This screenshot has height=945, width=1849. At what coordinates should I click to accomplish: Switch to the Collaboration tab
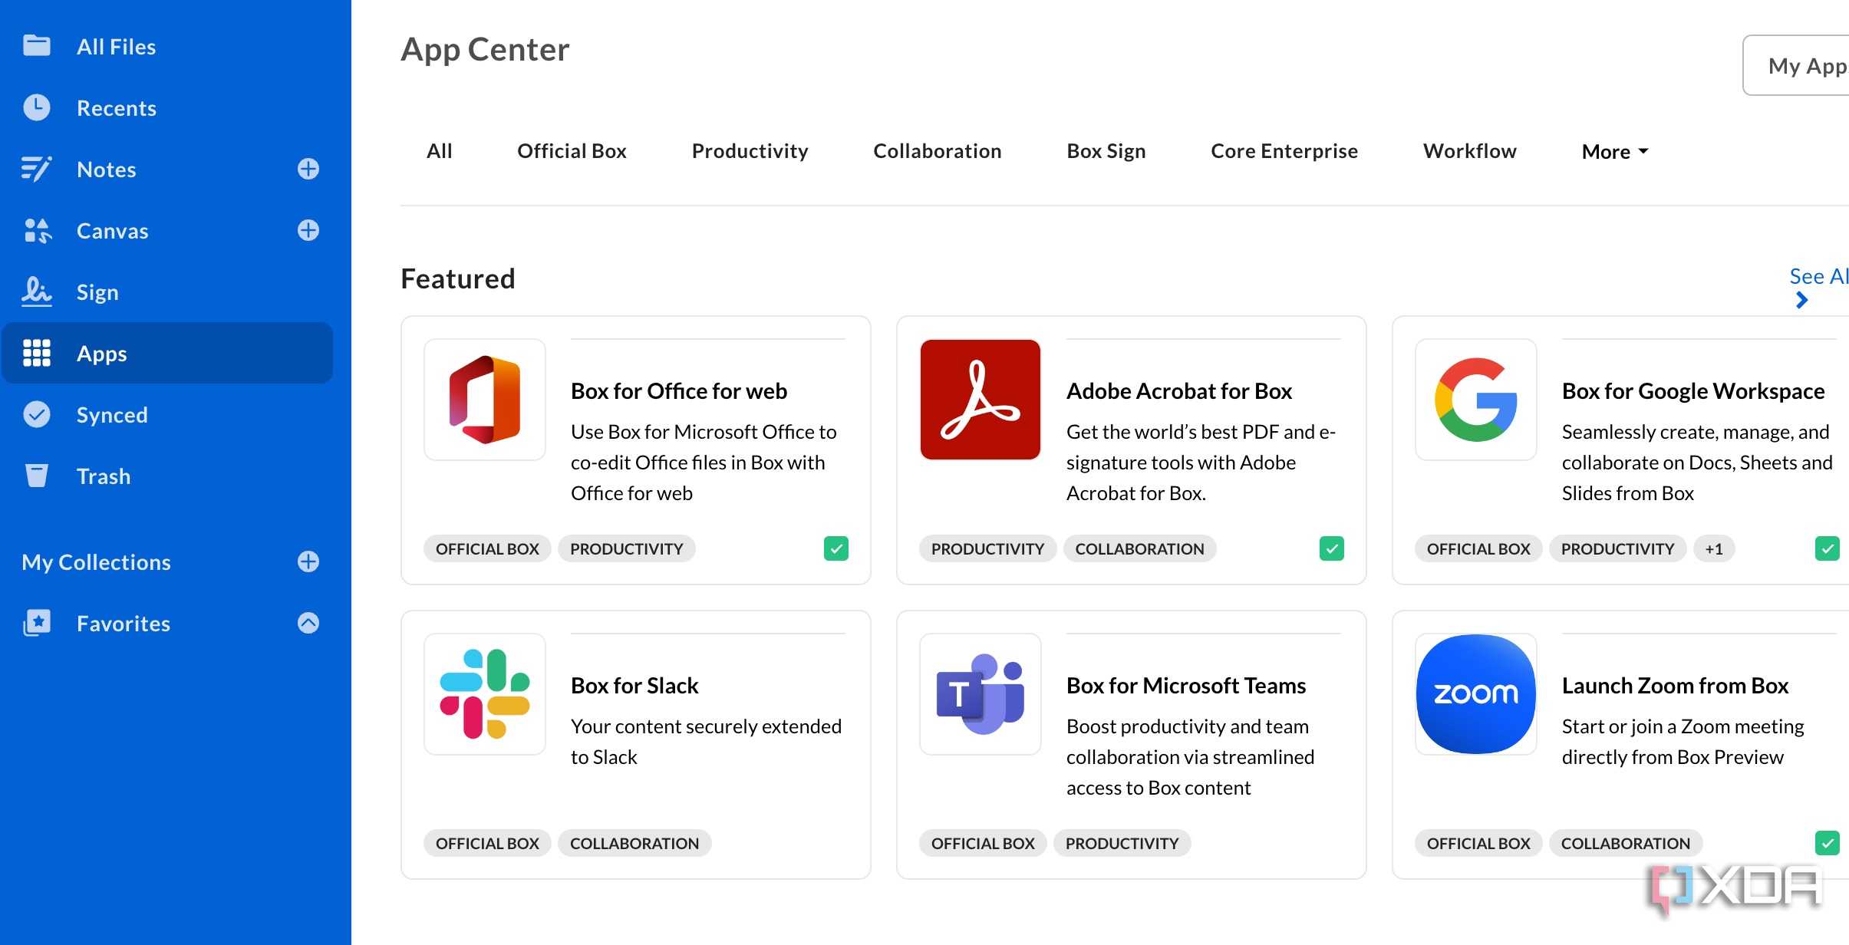[937, 151]
